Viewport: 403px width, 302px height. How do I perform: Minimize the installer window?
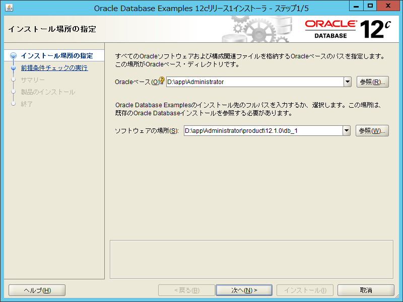click(357, 6)
